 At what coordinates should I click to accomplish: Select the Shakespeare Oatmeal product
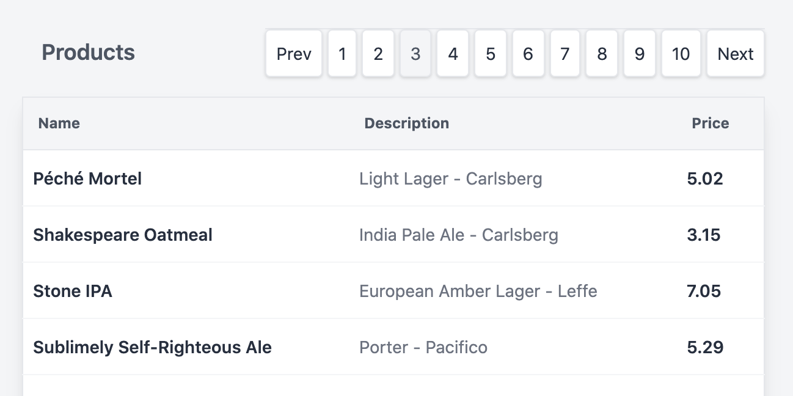tap(393, 235)
